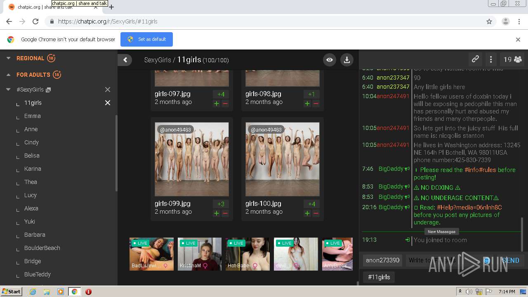Dismiss the default browser infobar

coord(518,40)
